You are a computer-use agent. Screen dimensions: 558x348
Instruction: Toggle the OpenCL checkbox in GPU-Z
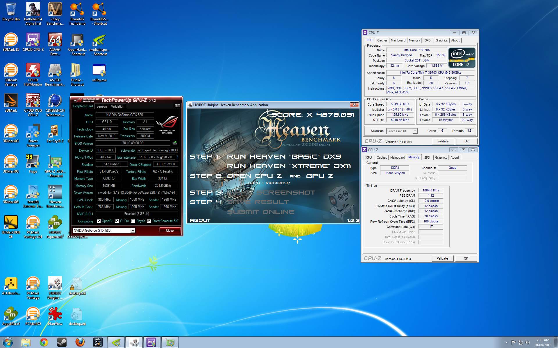(x=99, y=221)
